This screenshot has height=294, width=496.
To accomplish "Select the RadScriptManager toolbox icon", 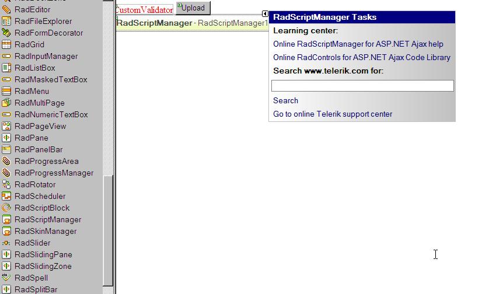I will point(6,220).
